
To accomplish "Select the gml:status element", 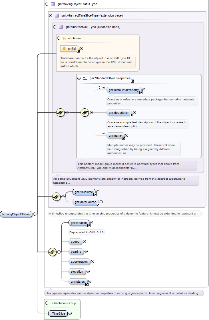I will [78, 281].
